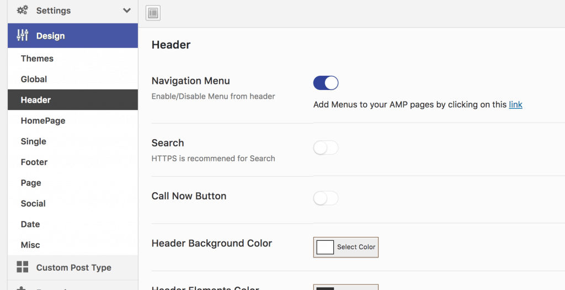Enable the Search toggle
The height and width of the screenshot is (290, 565).
click(326, 148)
